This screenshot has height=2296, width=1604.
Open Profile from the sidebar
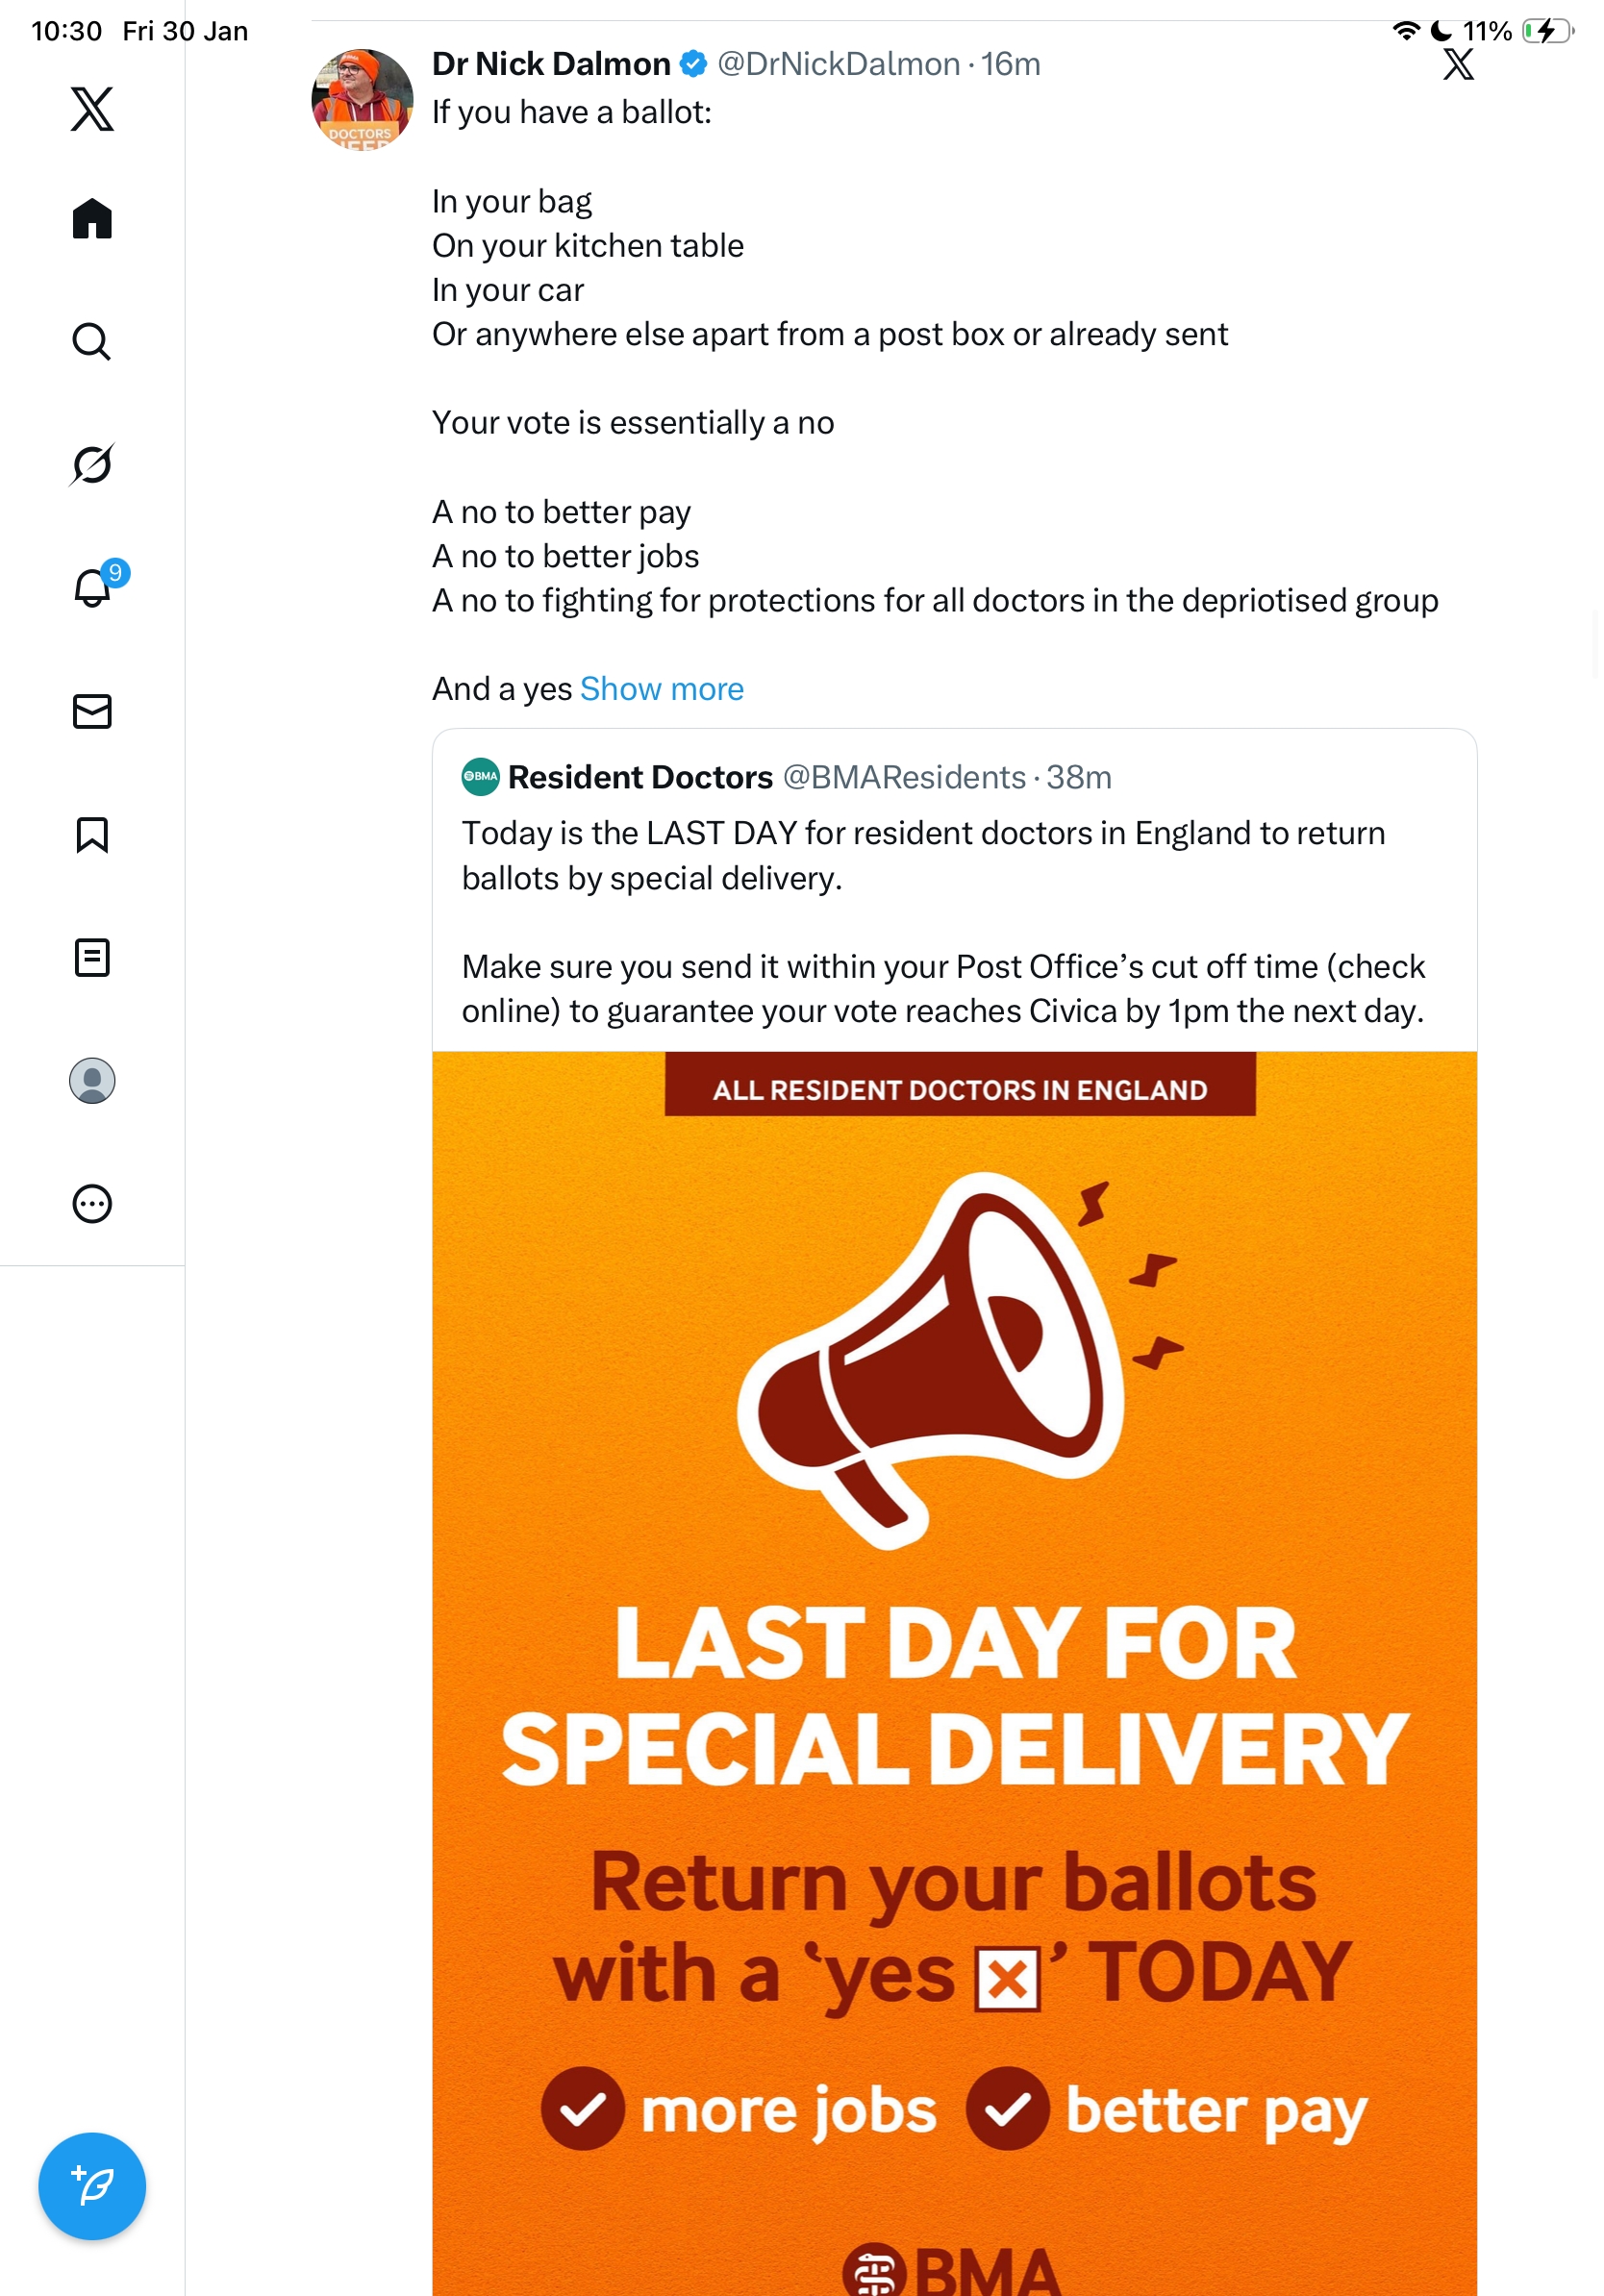(92, 1080)
